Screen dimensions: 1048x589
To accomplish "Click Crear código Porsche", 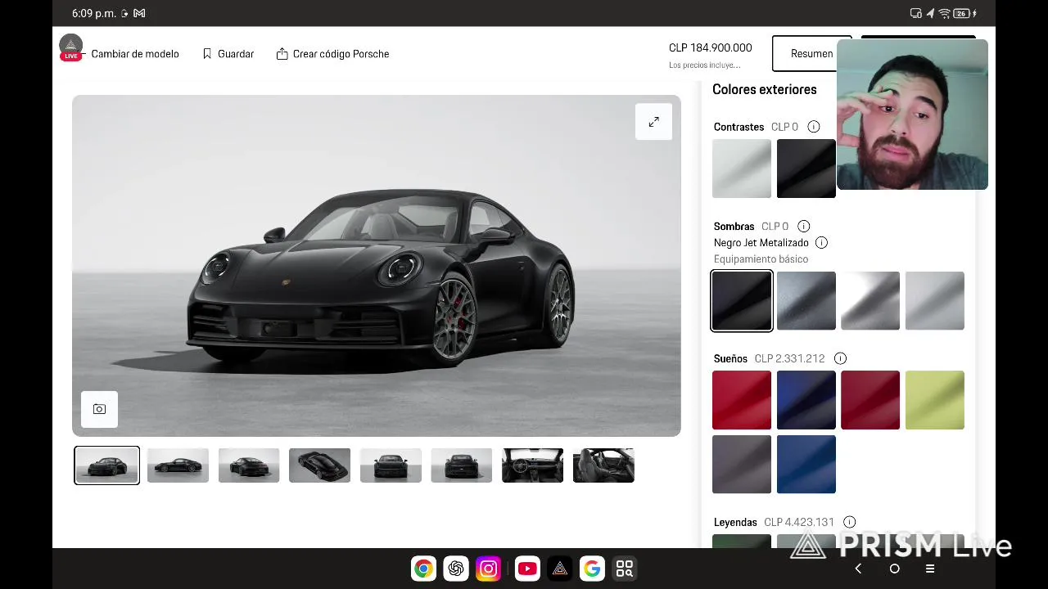I will 341,54.
